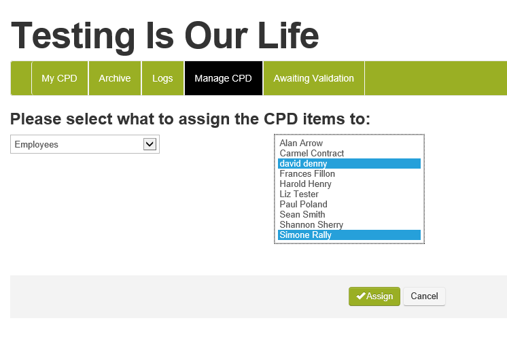
Task: Click Shannon Sherry in the list
Action: point(311,225)
